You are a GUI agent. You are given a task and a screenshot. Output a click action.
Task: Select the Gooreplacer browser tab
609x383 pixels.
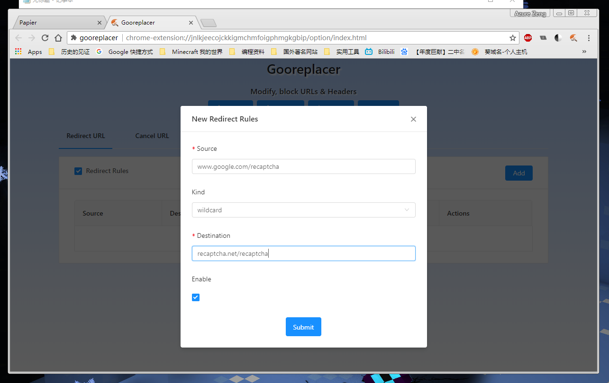[x=153, y=22]
